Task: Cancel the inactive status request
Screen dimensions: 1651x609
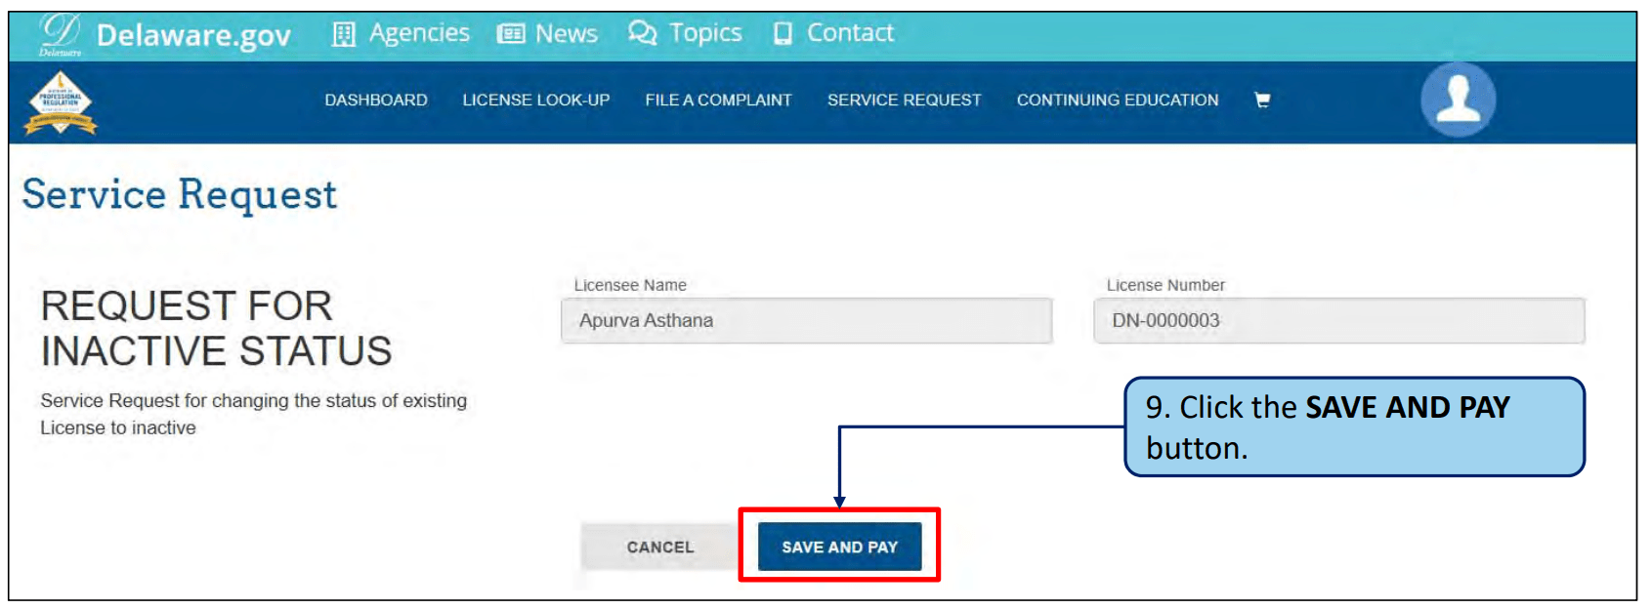Action: pyautogui.click(x=660, y=548)
